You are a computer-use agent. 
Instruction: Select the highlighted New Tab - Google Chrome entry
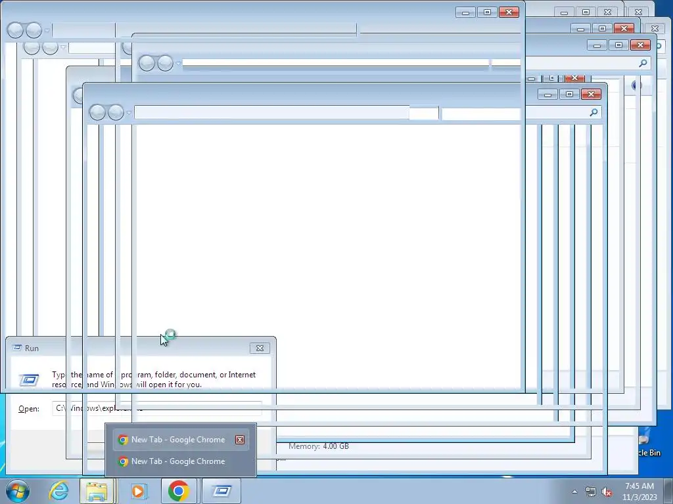tap(181, 440)
